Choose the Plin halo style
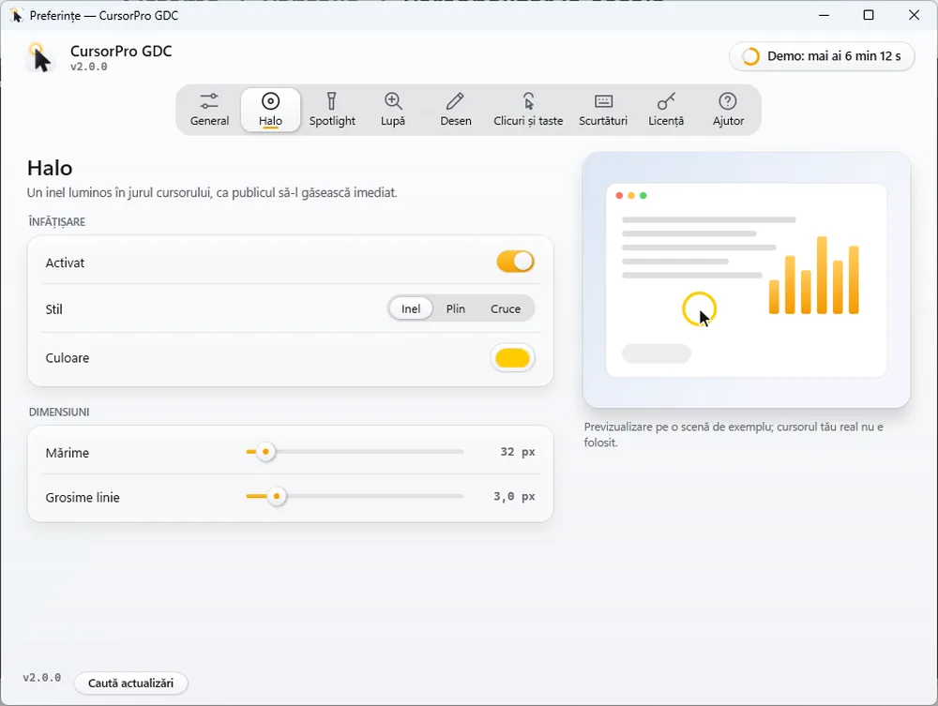The height and width of the screenshot is (706, 938). (x=455, y=309)
